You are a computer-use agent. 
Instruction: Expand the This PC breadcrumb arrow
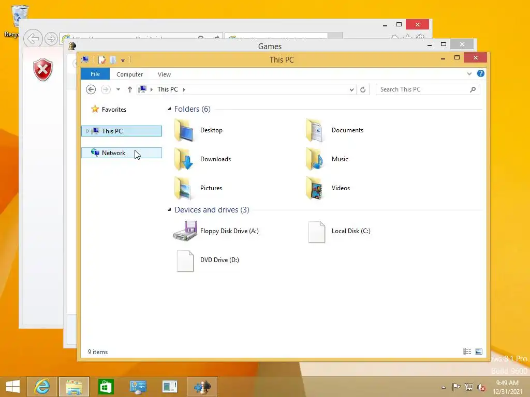[184, 89]
